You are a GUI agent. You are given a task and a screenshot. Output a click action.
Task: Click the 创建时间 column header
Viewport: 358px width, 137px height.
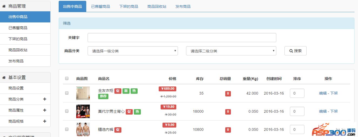[274, 79]
